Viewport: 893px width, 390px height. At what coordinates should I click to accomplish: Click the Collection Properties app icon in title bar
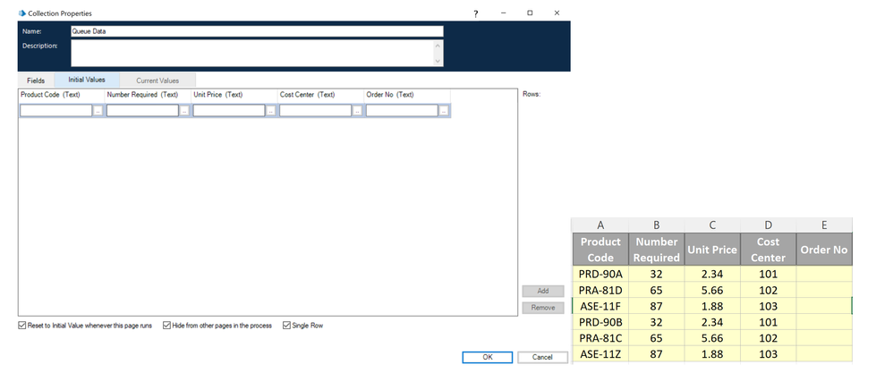pyautogui.click(x=22, y=13)
